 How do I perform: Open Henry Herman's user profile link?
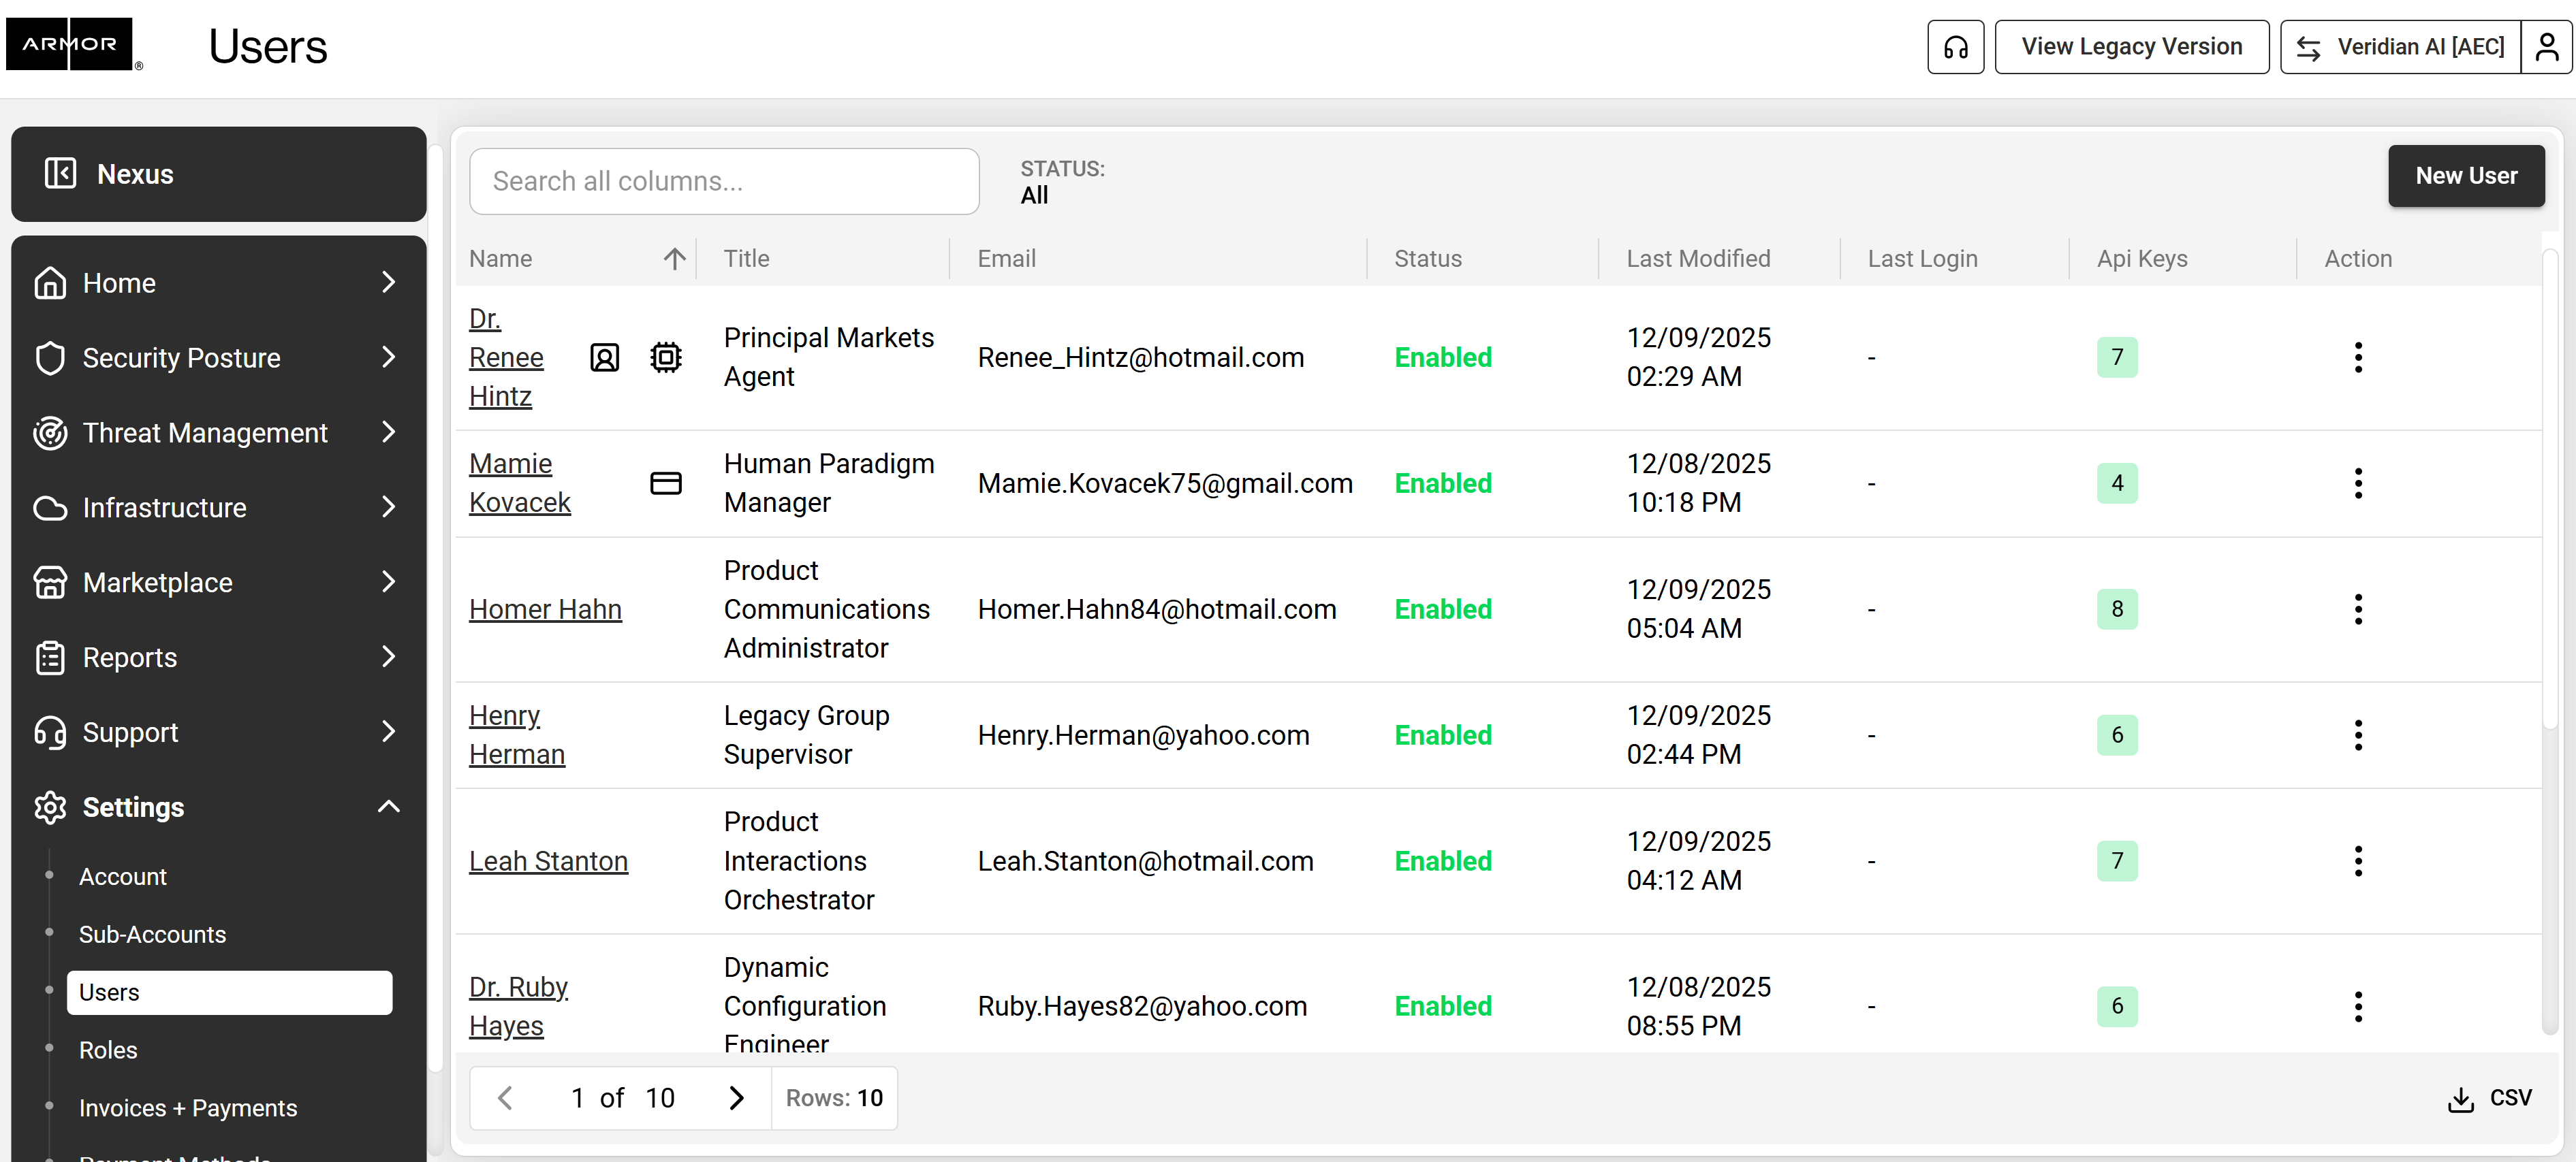pos(516,735)
